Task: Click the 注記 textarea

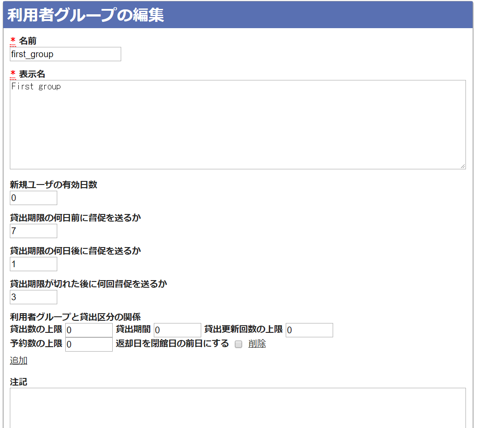Action: [238, 408]
